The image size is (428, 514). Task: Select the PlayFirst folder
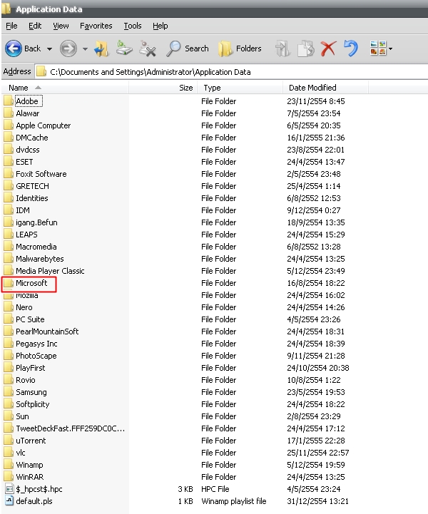coord(24,368)
